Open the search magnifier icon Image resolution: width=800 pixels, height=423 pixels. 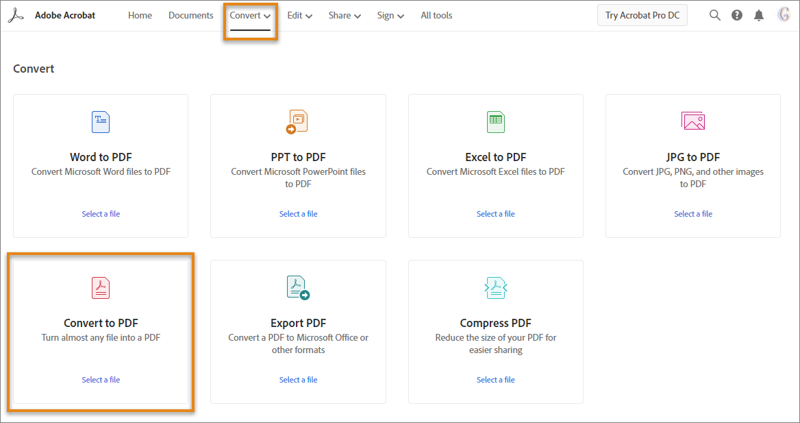[714, 14]
